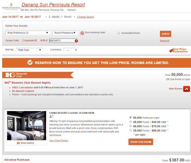Select the 50,000 Points per night option

(x=130, y=117)
